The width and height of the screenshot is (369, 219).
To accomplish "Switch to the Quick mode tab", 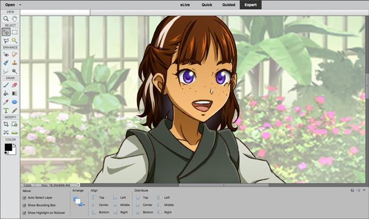I will point(206,5).
